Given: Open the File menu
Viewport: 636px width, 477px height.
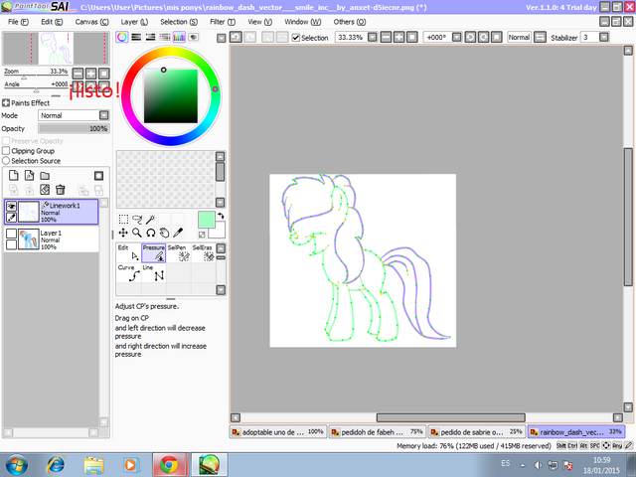Looking at the screenshot, I should click(x=18, y=22).
